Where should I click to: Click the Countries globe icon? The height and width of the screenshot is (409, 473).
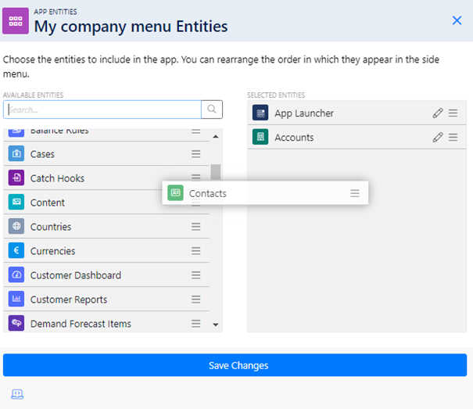pyautogui.click(x=16, y=226)
